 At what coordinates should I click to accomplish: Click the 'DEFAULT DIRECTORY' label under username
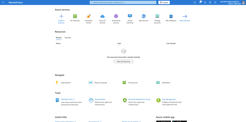pos(235,4)
